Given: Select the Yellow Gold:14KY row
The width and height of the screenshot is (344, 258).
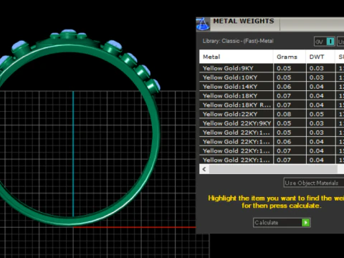Looking at the screenshot, I should pos(272,87).
